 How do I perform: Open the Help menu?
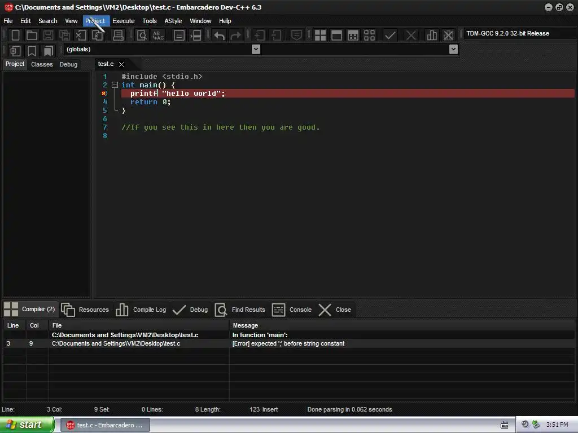[225, 21]
